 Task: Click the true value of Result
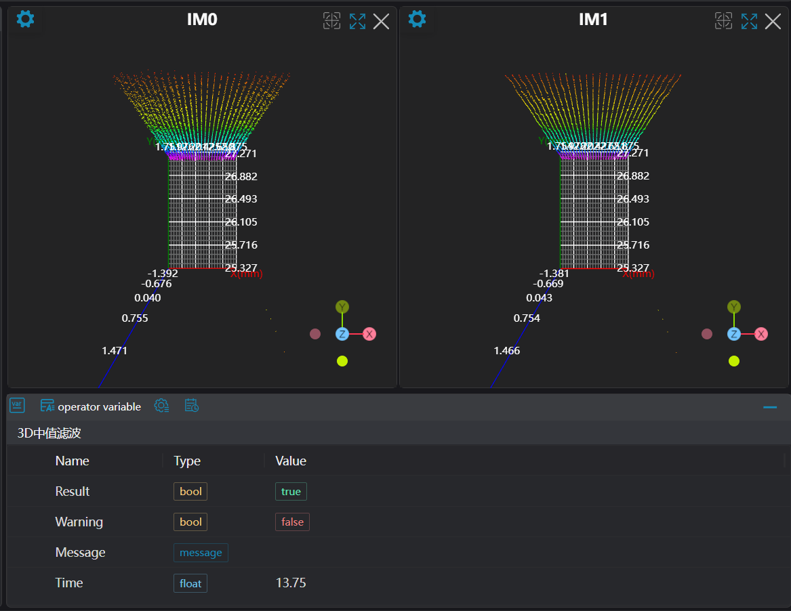click(x=291, y=492)
